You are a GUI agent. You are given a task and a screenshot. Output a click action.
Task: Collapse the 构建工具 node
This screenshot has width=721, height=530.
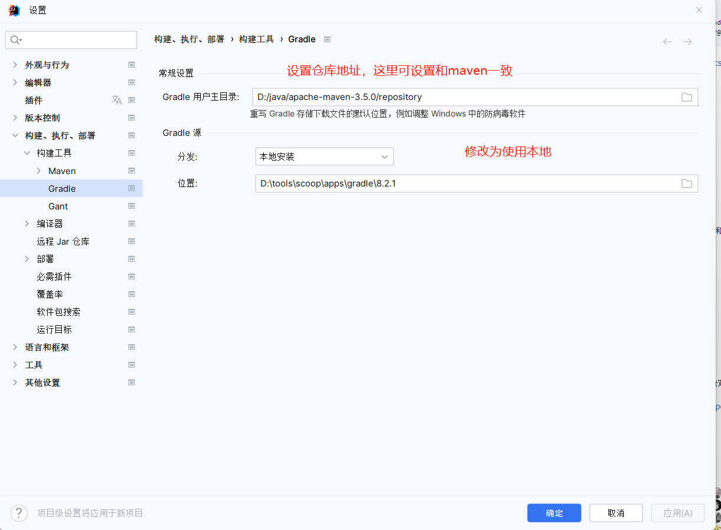(x=27, y=153)
